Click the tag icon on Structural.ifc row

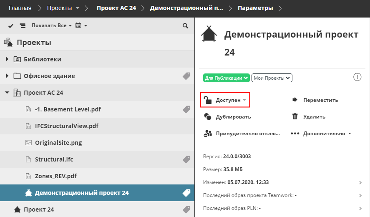186,159
